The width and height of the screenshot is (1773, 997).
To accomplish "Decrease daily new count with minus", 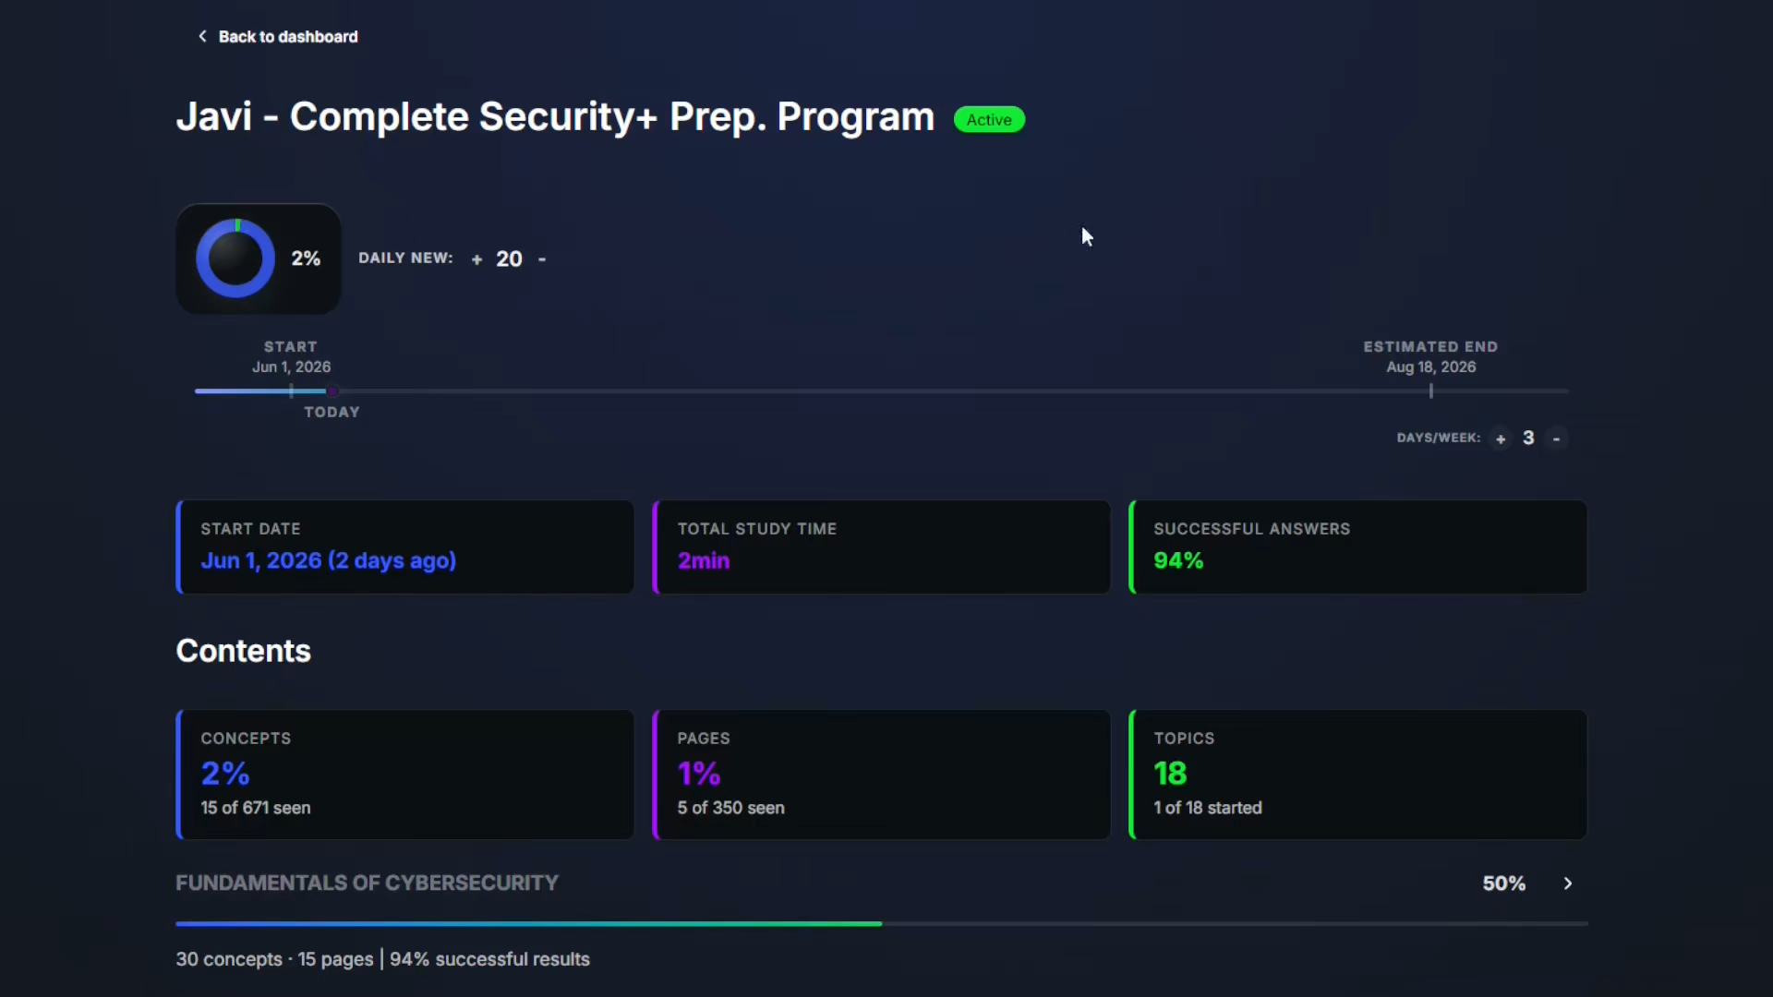I will pos(542,259).
